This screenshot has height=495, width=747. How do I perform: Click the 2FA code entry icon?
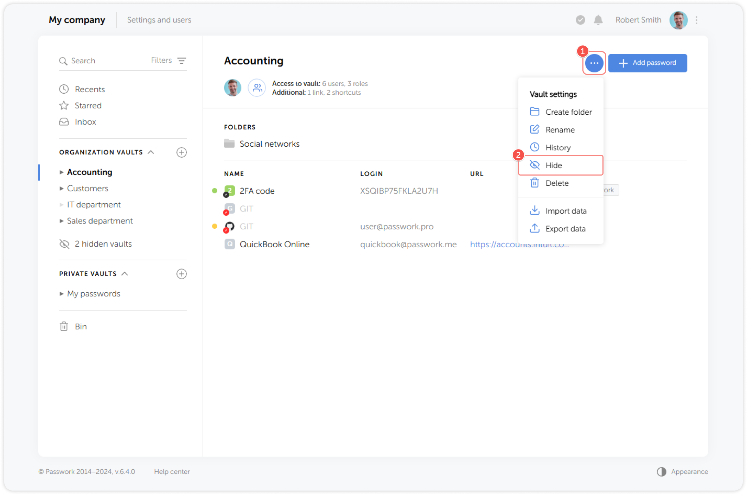click(x=230, y=191)
